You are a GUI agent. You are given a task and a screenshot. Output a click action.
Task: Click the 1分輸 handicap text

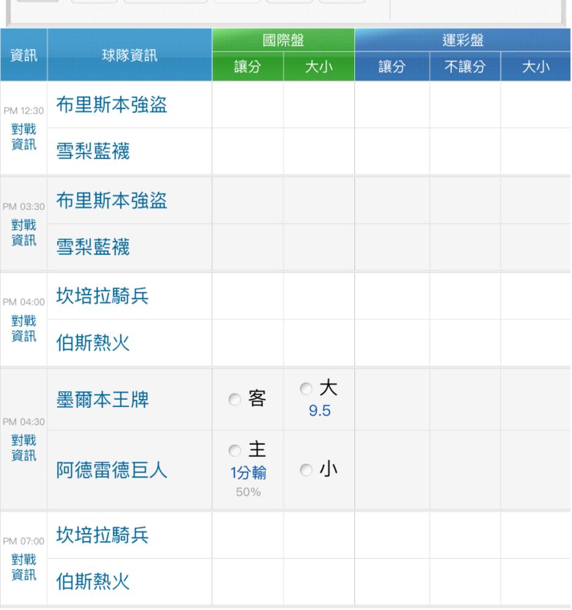point(248,473)
